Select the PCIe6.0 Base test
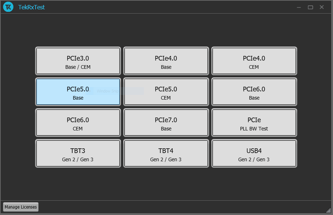This screenshot has height=215, width=333. 254,92
